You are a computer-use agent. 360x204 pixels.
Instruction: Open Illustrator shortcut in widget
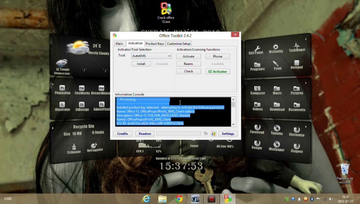coord(62,107)
